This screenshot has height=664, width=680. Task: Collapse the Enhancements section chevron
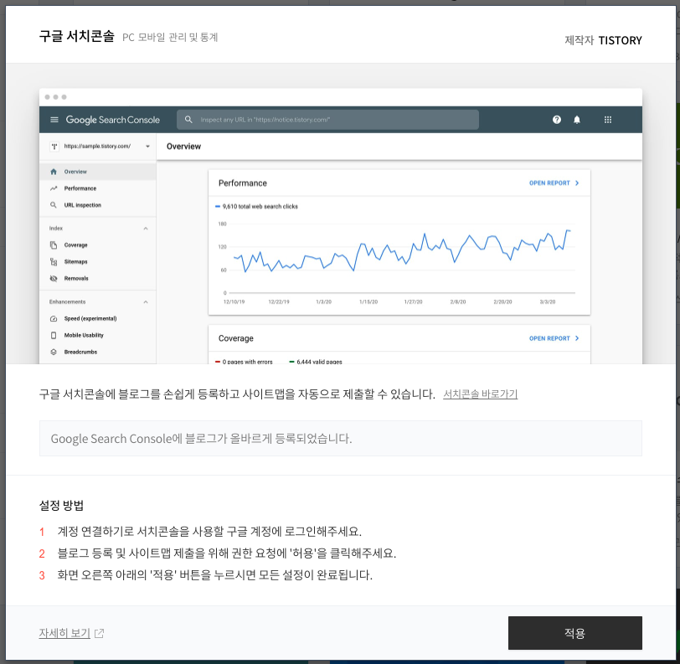coord(146,302)
